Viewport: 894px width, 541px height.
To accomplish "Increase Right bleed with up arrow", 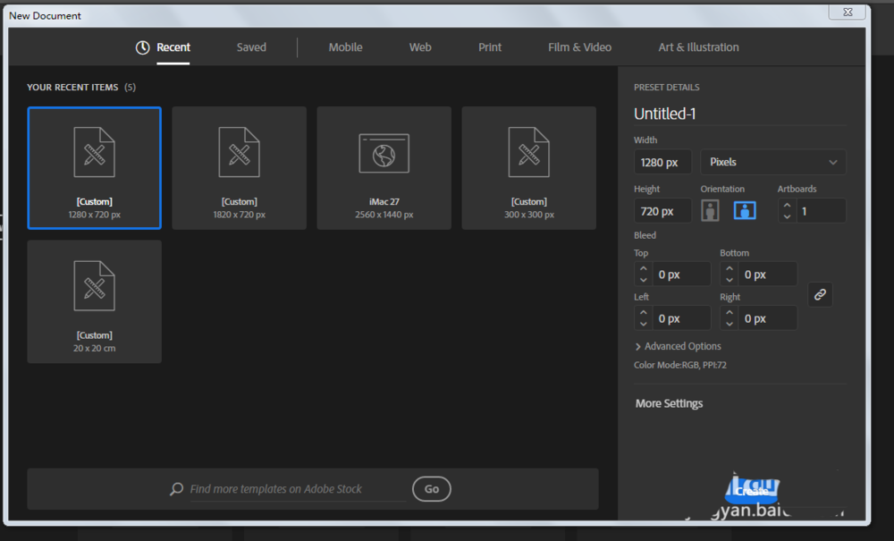I will tap(730, 312).
